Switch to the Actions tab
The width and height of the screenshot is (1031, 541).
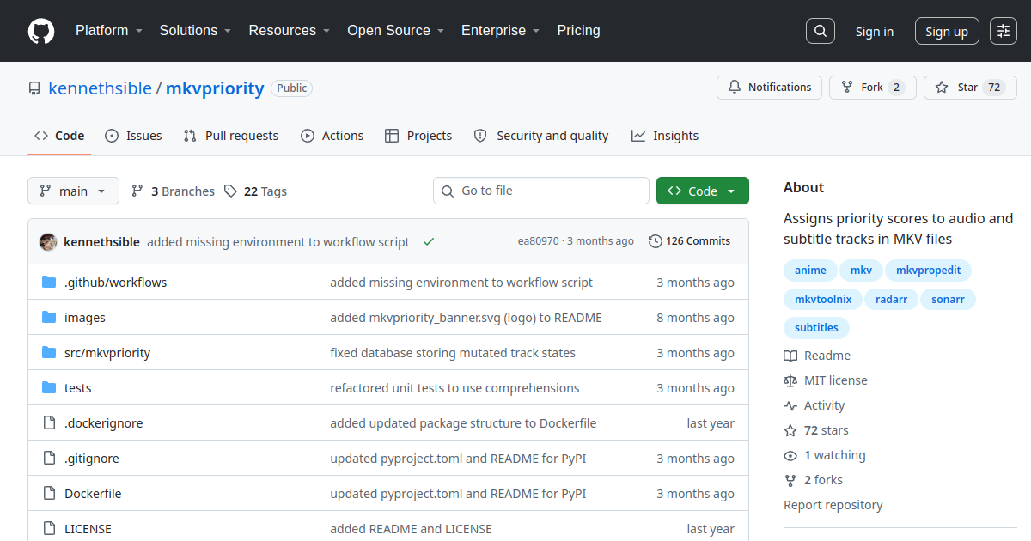pos(332,136)
